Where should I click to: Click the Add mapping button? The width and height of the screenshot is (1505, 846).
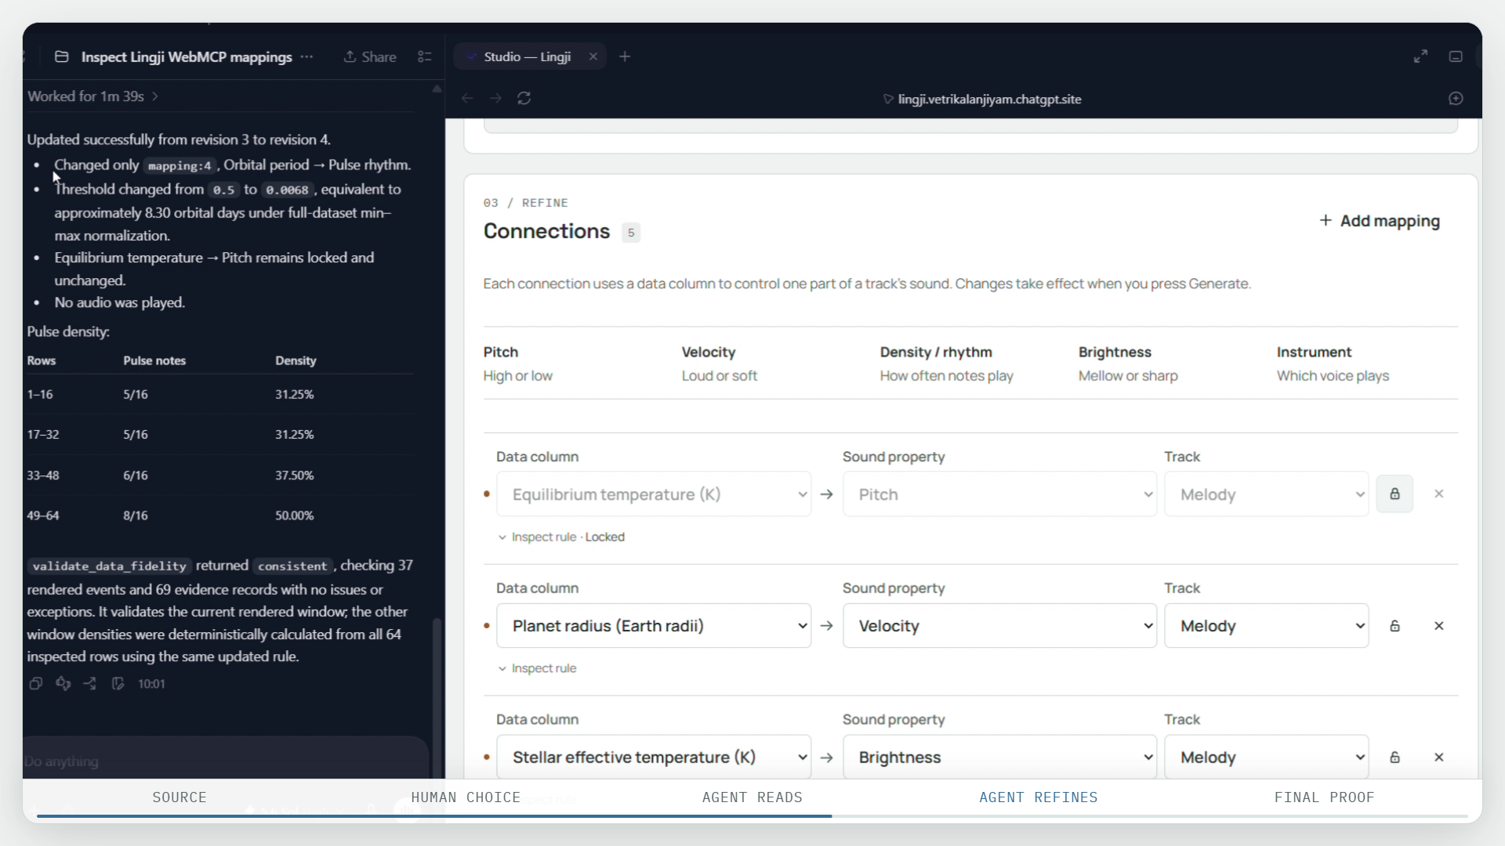[1380, 221]
